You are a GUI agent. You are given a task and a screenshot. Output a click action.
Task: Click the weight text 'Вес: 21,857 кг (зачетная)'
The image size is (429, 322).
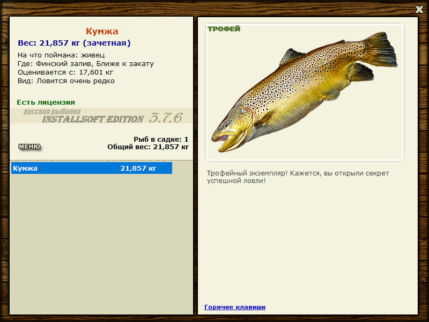74,43
